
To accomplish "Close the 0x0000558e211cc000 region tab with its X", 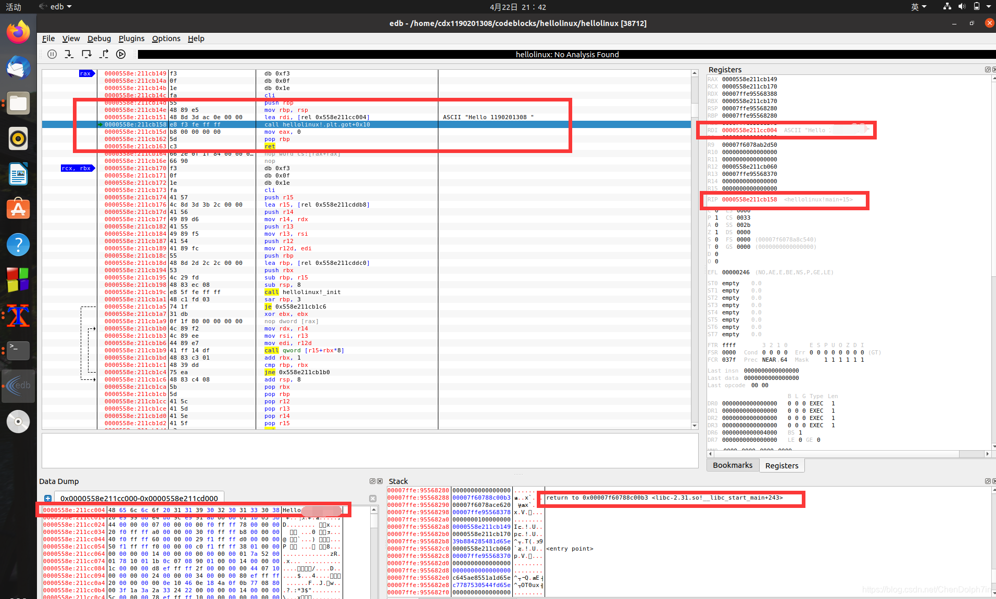I will coord(373,499).
